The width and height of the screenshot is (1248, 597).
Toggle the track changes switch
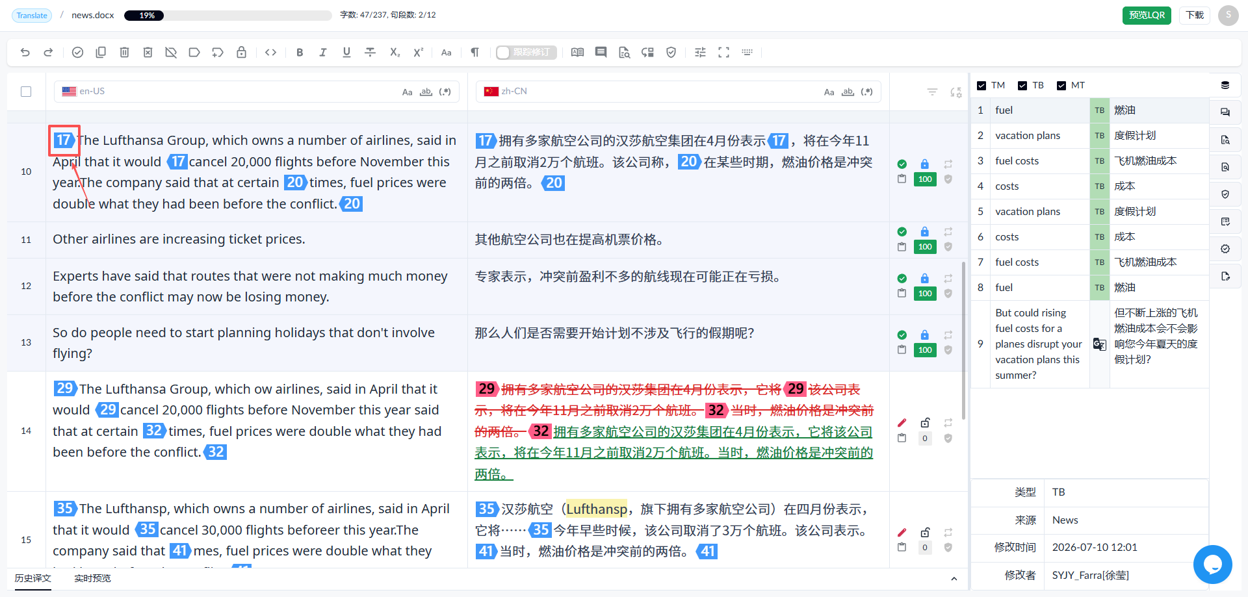(x=526, y=53)
